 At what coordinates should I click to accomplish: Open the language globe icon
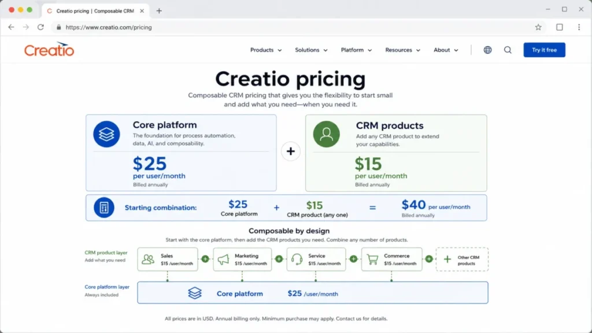(x=487, y=50)
